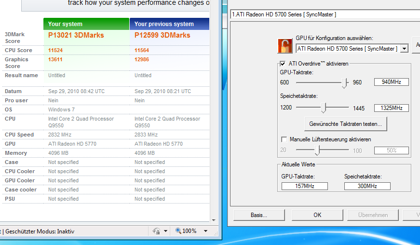The image size is (420, 245).
Task: Click CPU Speed value 2832 MHz
Action: [x=60, y=135]
